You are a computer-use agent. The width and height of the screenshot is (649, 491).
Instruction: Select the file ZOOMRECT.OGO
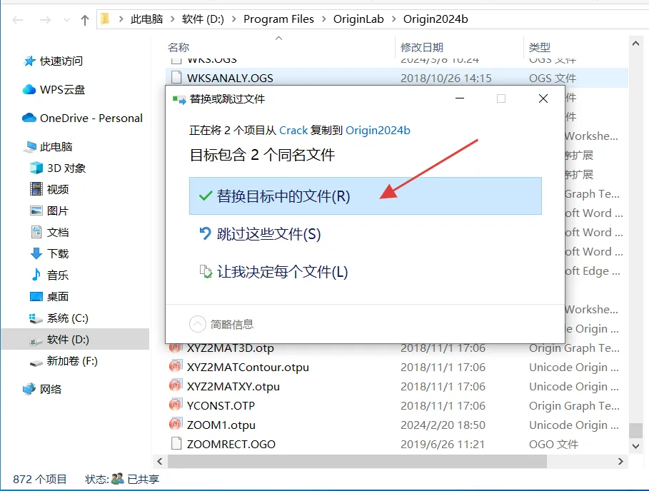coord(231,444)
